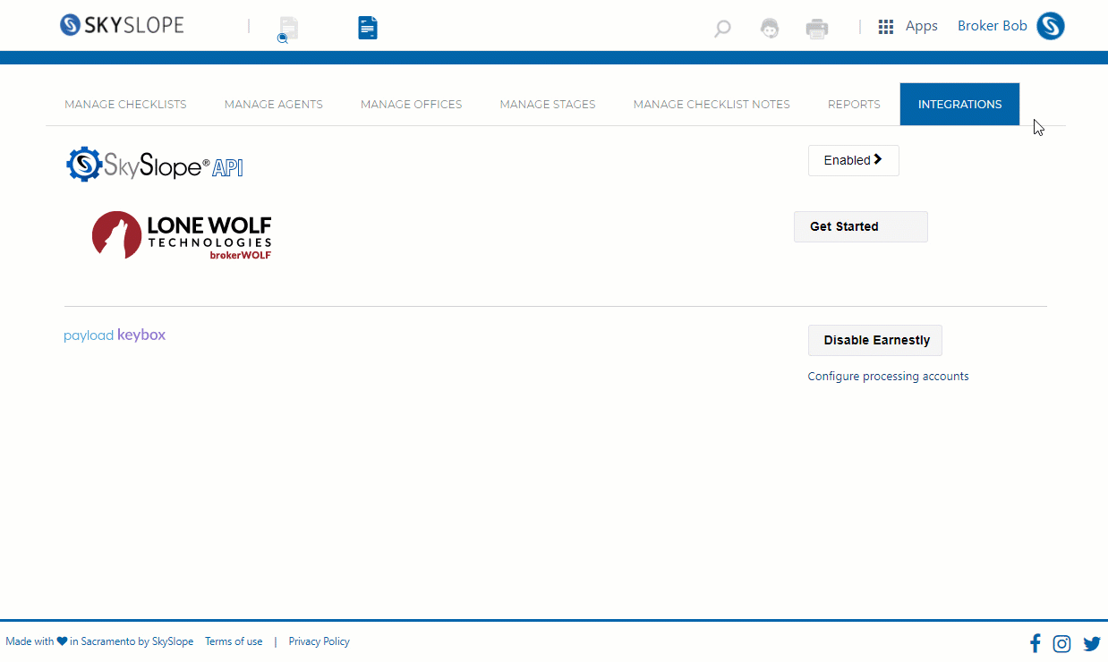
Task: Open the blue document forms icon
Action: coord(368,28)
